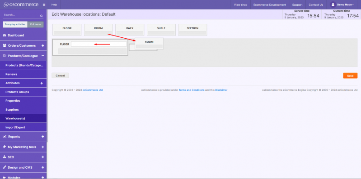Expand the Modules section plus
The image size is (361, 179).
42,177
